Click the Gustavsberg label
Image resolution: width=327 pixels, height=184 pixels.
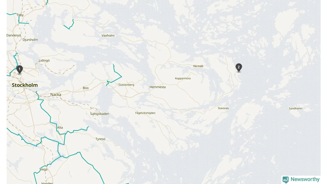coord(126,85)
